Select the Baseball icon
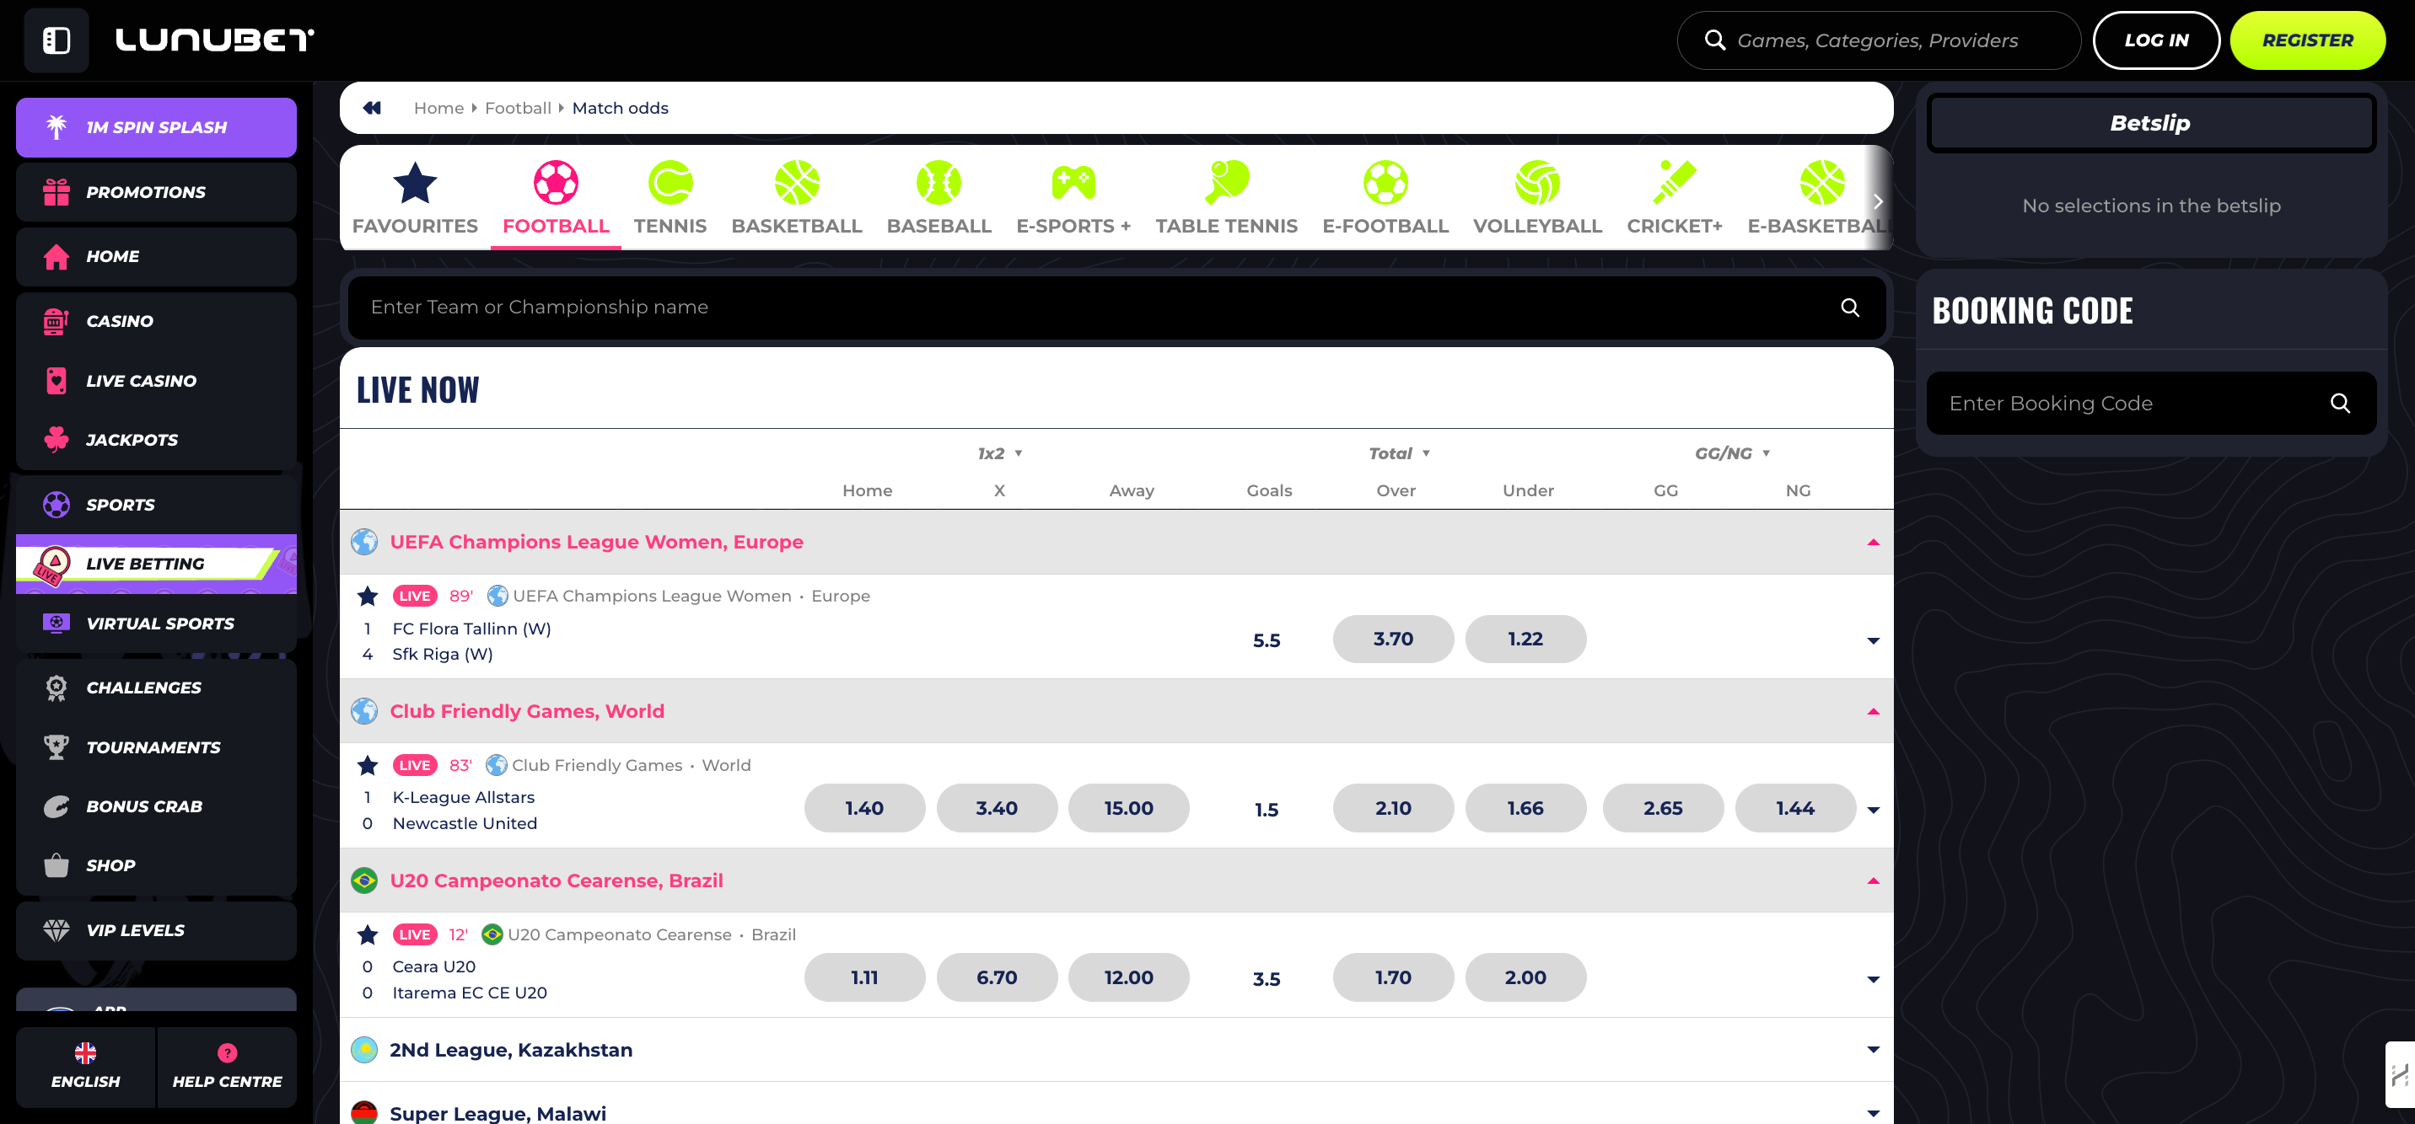 939,183
